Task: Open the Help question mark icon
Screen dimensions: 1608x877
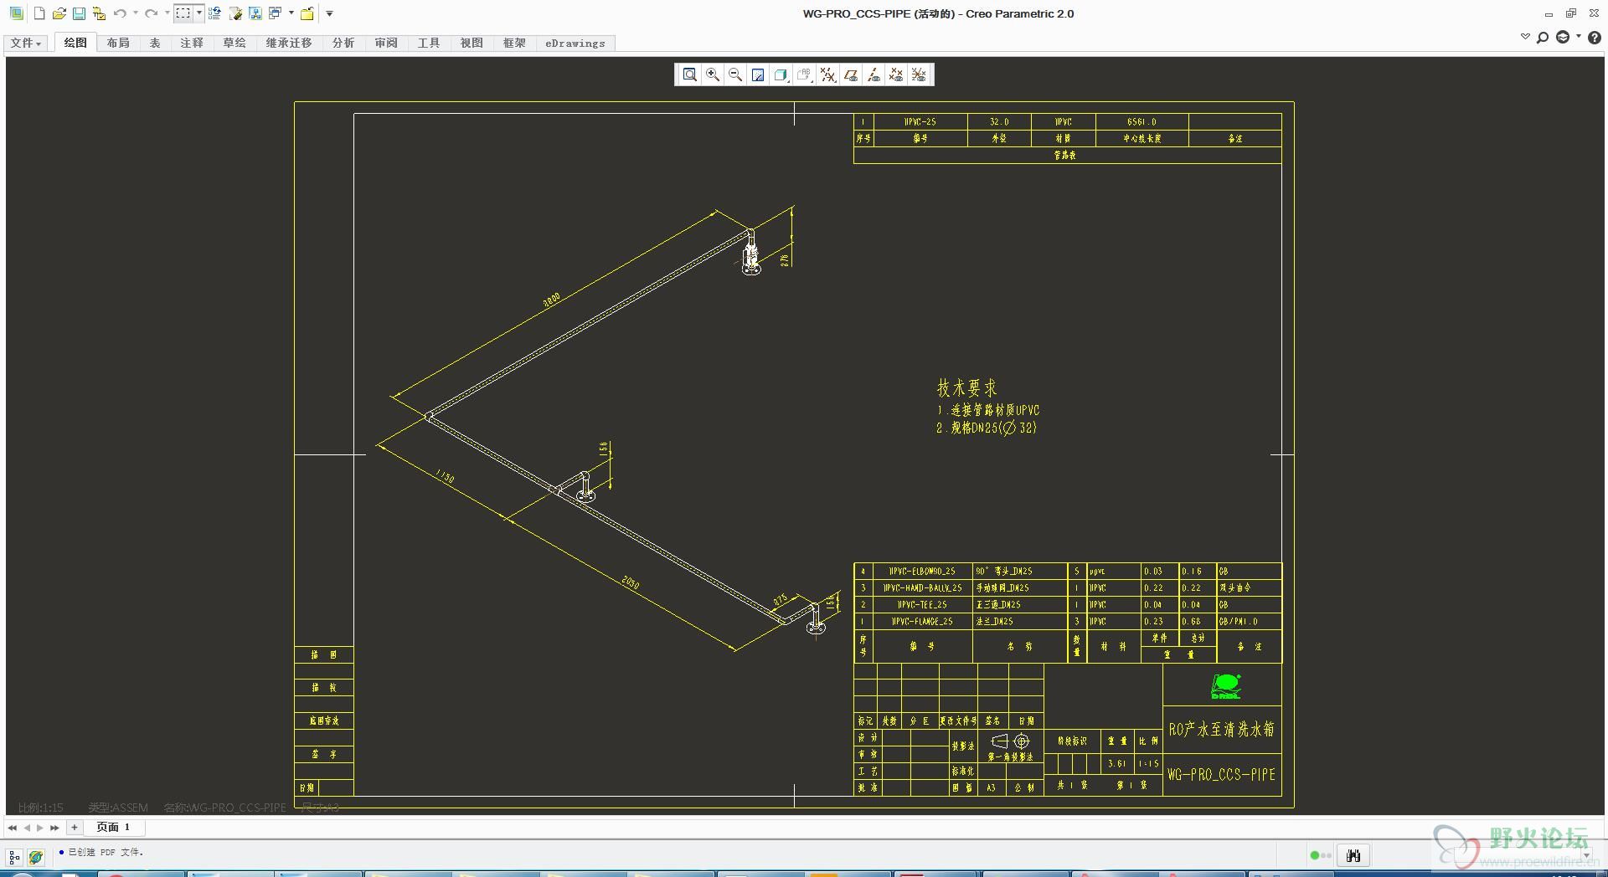Action: 1595,38
